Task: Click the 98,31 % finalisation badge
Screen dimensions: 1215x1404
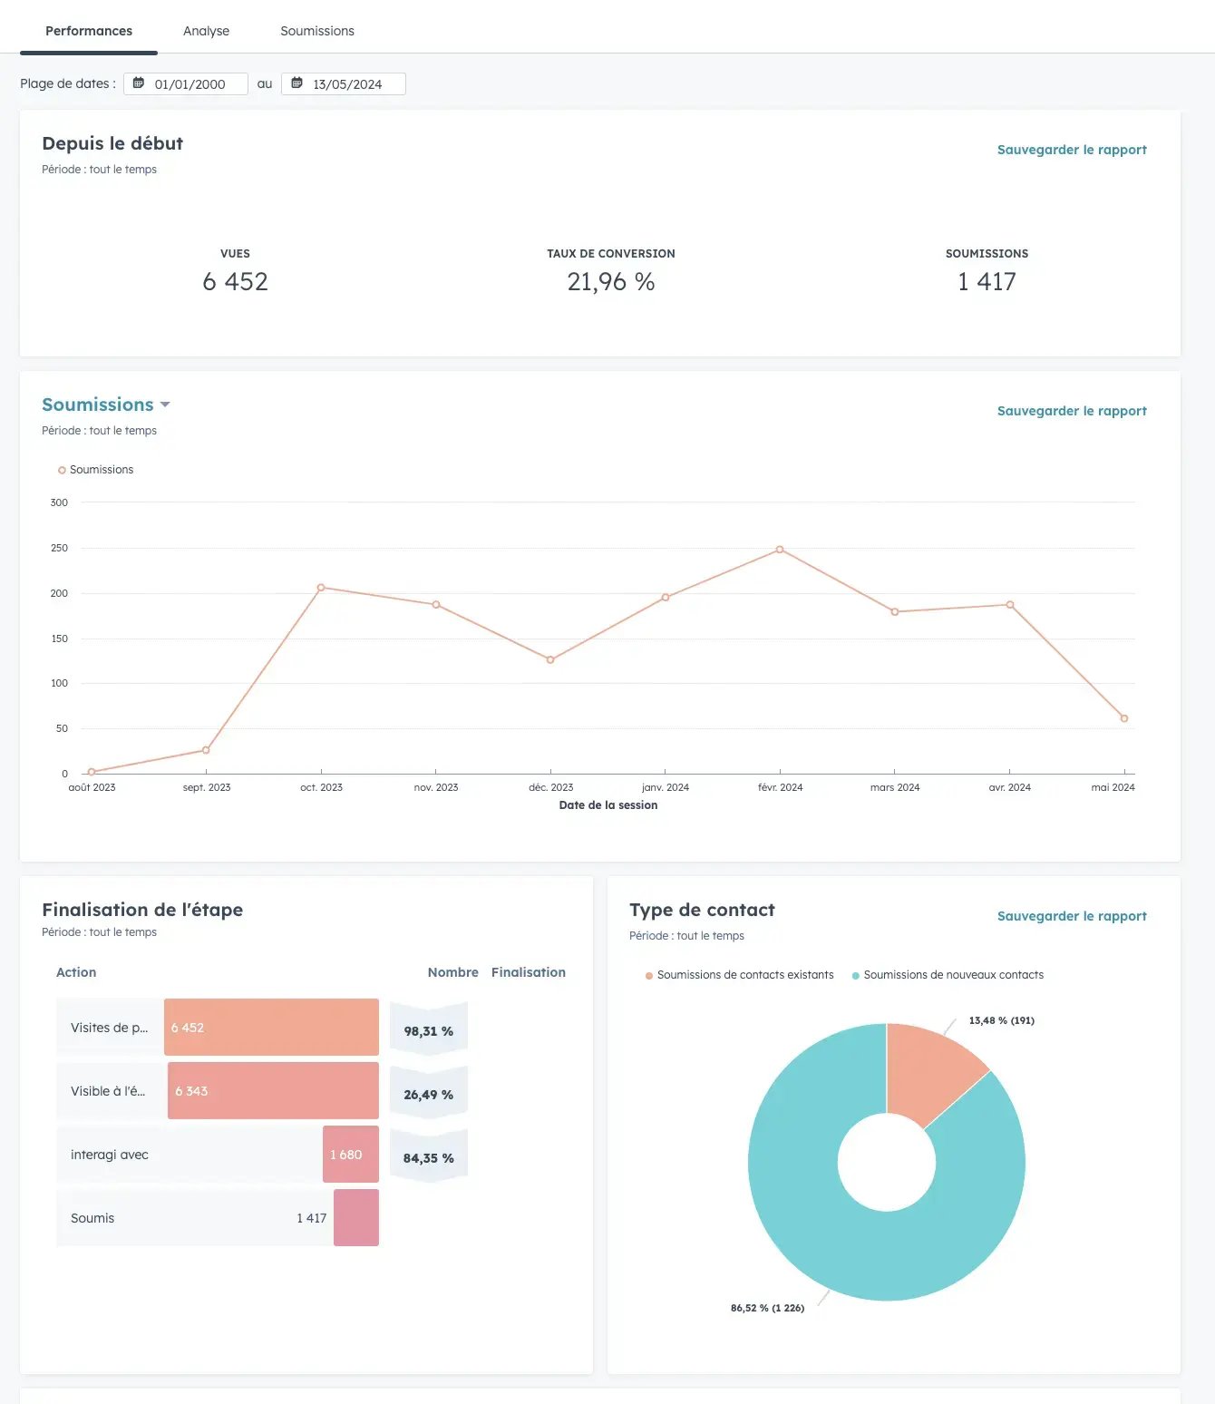Action: [x=429, y=1030]
